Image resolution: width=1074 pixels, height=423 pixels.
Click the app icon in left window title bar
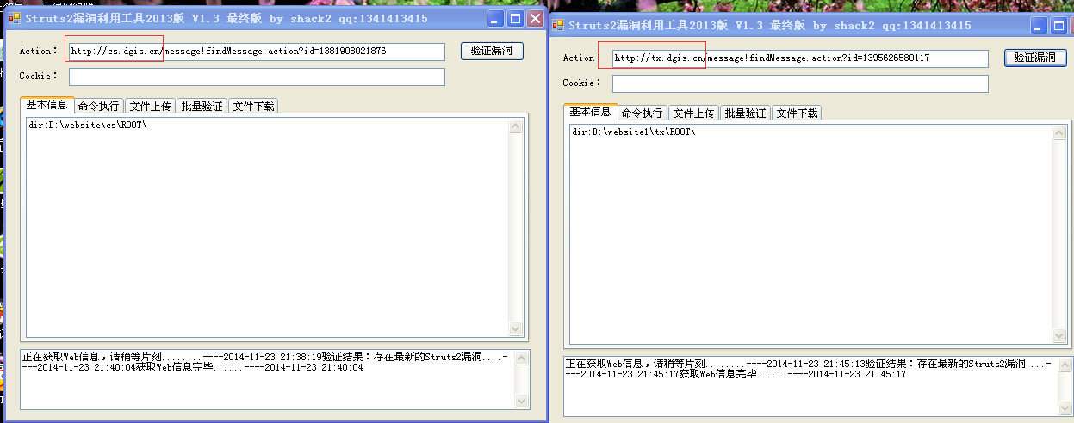pos(14,18)
